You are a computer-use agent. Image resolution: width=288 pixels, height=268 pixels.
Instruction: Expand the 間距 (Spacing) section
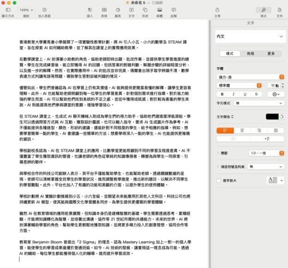pyautogui.click(x=218, y=152)
